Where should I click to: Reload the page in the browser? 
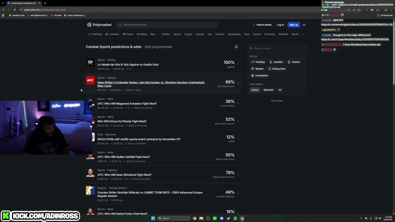15,10
